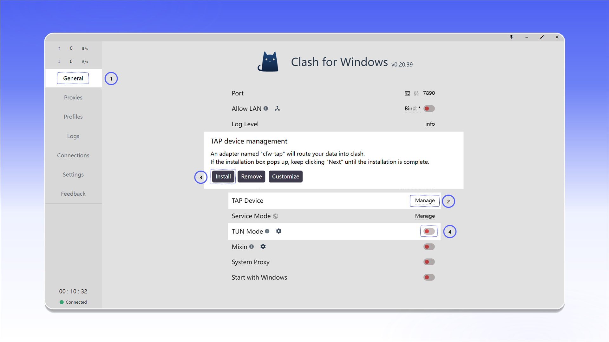Image resolution: width=609 pixels, height=342 pixels.
Task: Edit the port value 7890
Action: click(429, 93)
